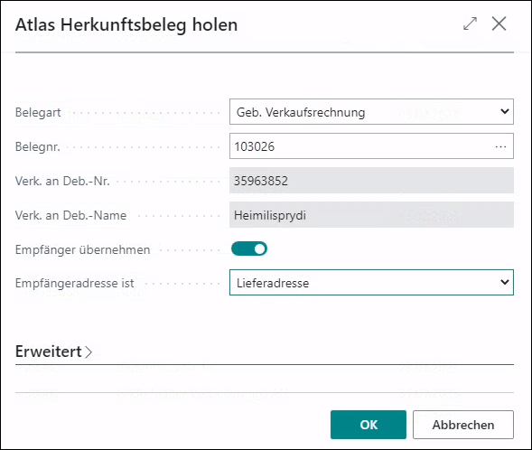
Task: Click the Belegart field label
Action: click(38, 112)
